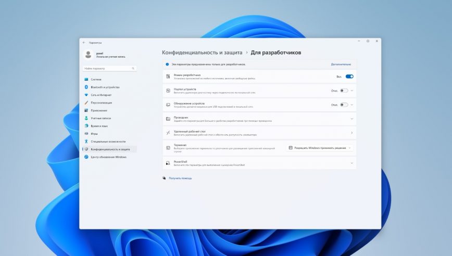
Task: Click the blue info icon in banner
Action: pyautogui.click(x=167, y=65)
